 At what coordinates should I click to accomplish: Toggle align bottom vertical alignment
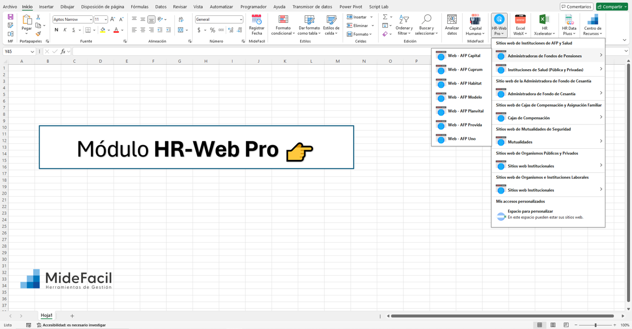(x=151, y=19)
